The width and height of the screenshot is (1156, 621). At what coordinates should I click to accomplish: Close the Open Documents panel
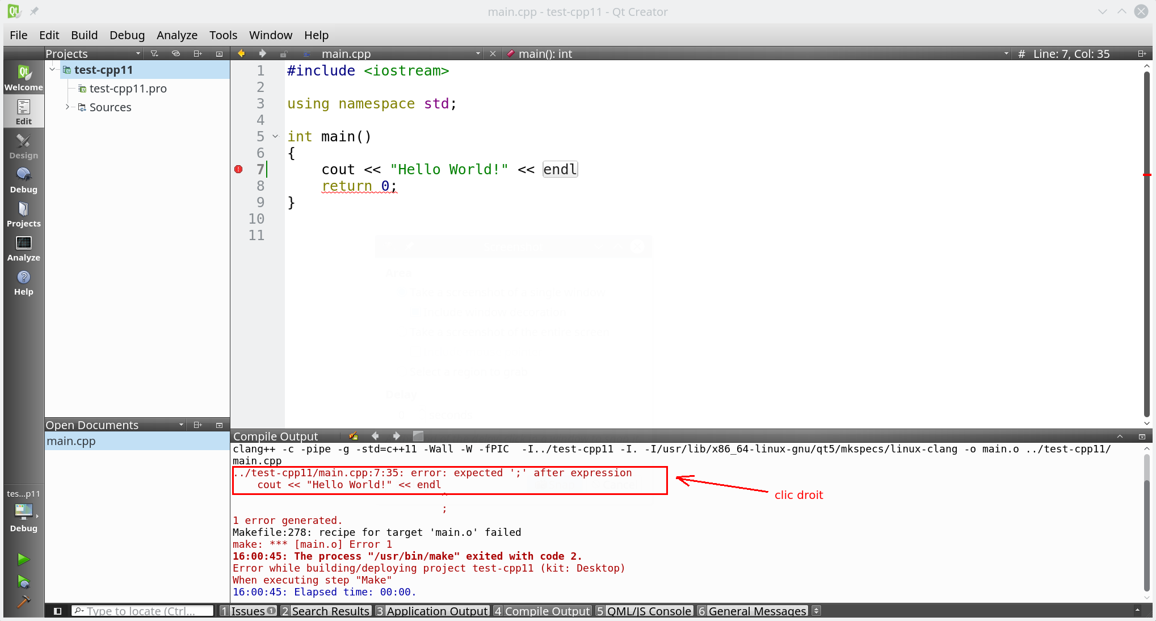point(219,425)
